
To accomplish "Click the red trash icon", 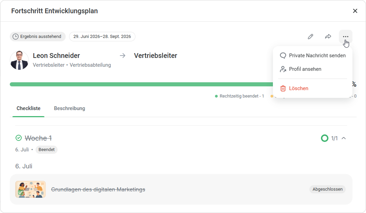I will tap(283, 88).
